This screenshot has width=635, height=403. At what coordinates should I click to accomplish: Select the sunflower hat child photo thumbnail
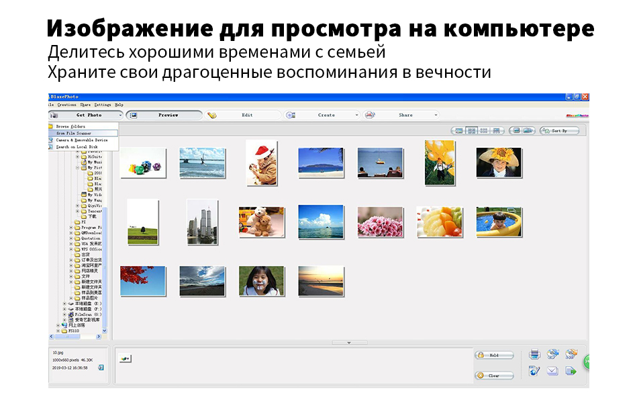click(499, 162)
